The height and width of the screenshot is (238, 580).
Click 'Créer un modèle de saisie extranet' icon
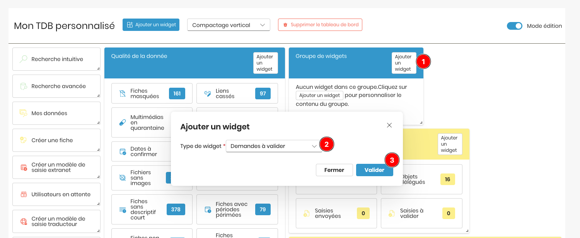tap(24, 167)
